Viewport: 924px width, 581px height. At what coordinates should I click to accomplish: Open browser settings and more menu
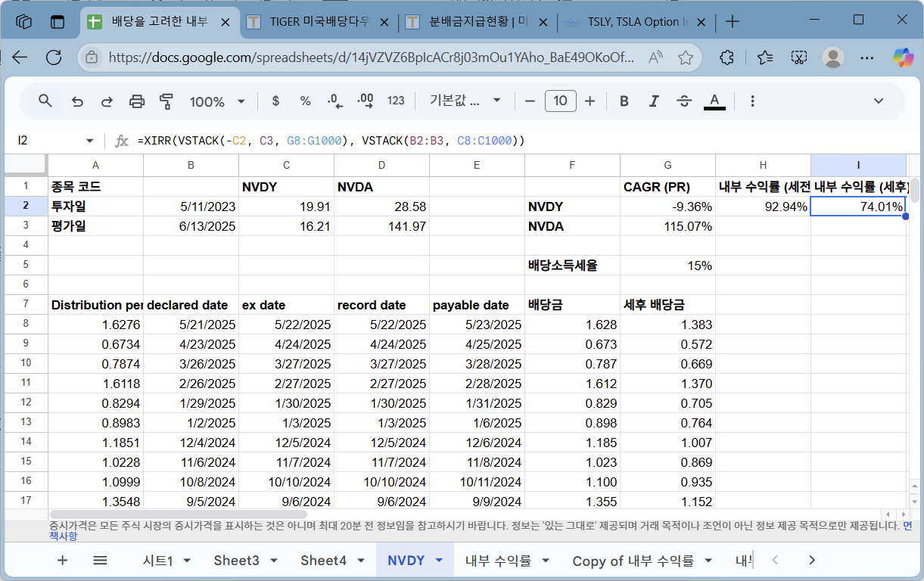point(868,57)
